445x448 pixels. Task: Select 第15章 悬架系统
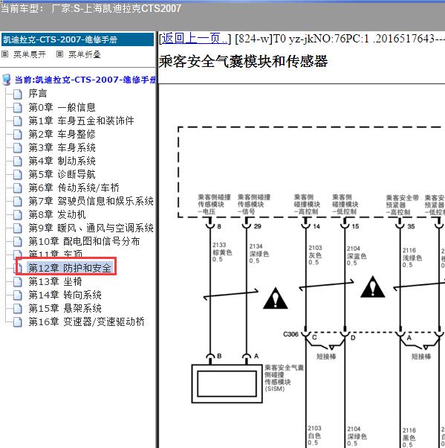click(65, 308)
